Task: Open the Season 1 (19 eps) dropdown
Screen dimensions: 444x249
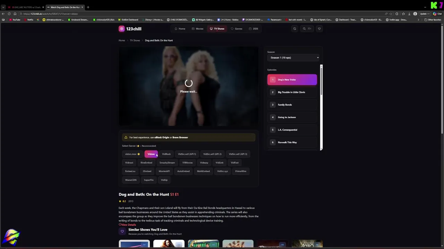Action: 293,58
